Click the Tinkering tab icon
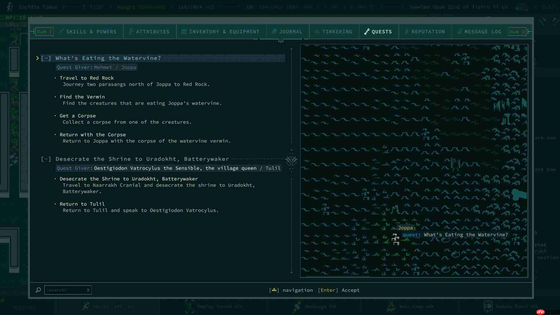 pyautogui.click(x=317, y=32)
